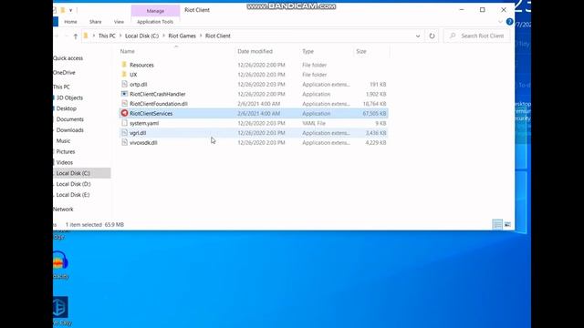584x328 pixels.
Task: Select the system.yaml file icon
Action: (x=124, y=123)
